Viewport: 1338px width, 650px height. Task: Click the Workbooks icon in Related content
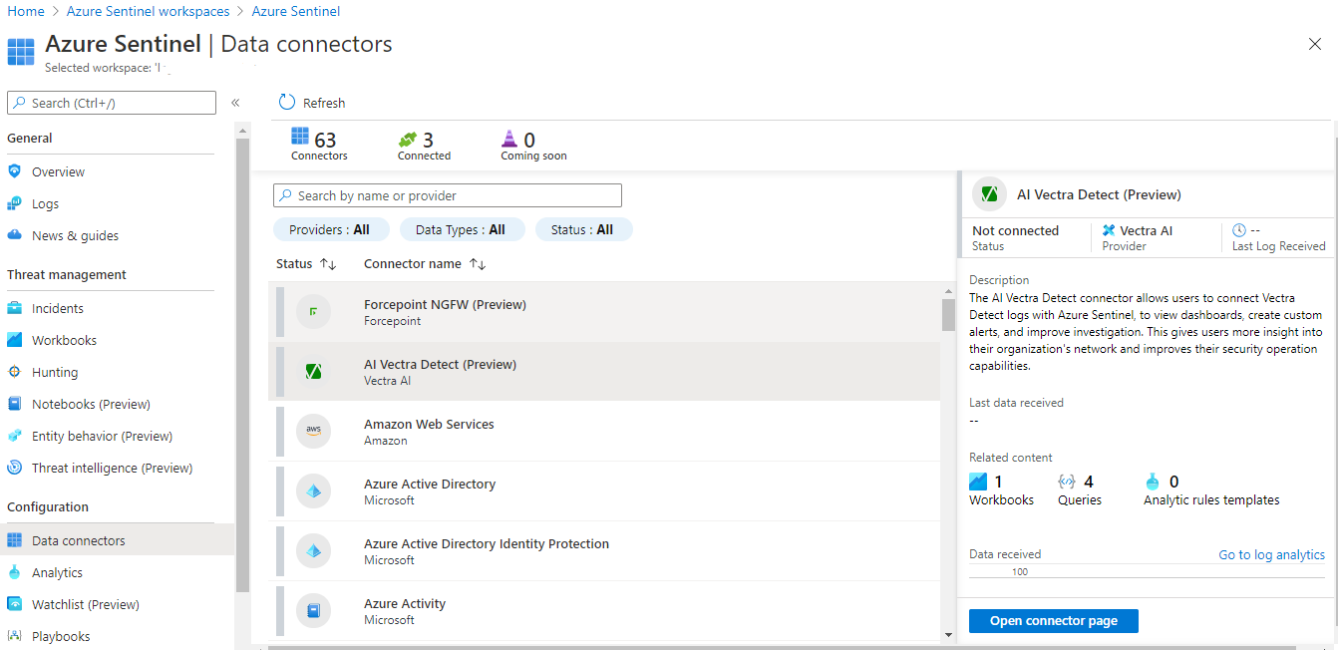pyautogui.click(x=978, y=482)
